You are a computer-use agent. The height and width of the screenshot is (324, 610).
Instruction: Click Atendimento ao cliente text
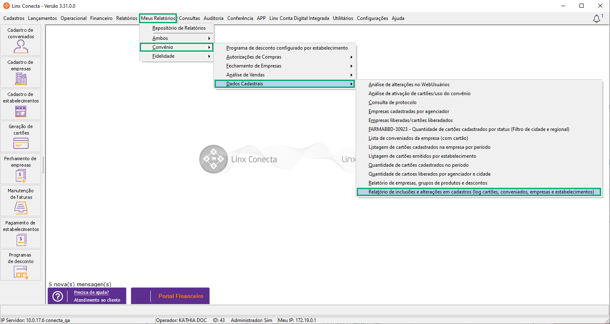click(97, 300)
